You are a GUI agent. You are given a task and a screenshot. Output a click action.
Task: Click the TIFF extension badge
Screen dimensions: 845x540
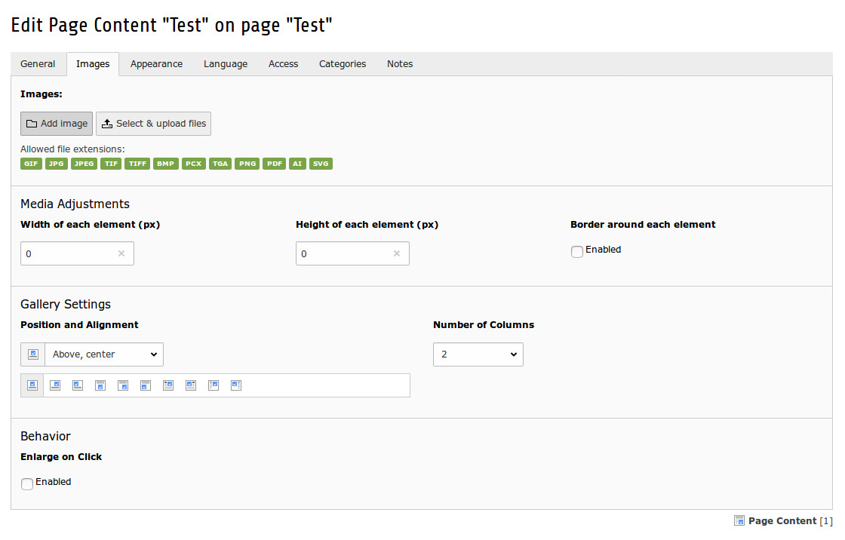[137, 164]
